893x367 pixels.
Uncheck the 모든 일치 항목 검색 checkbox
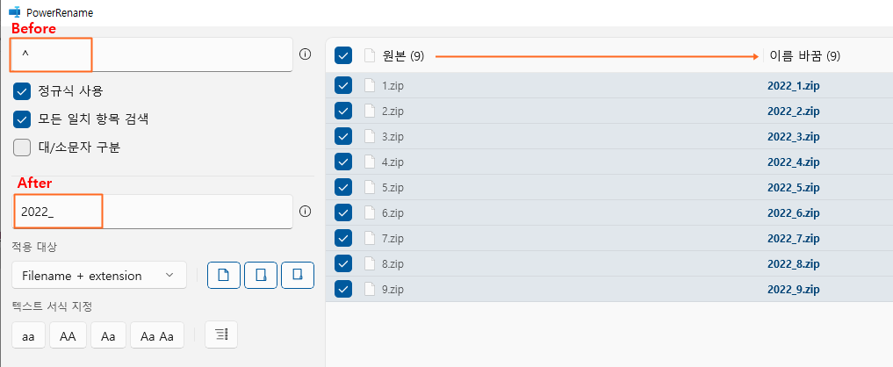coord(22,119)
